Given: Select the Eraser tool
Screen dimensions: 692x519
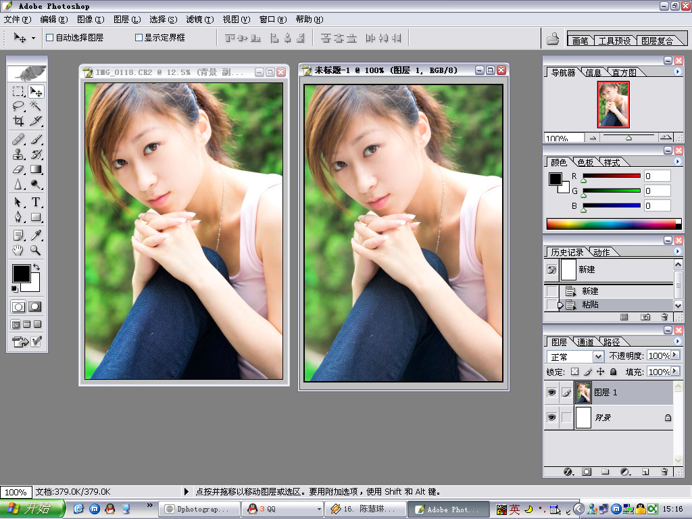Looking at the screenshot, I should click(x=18, y=170).
